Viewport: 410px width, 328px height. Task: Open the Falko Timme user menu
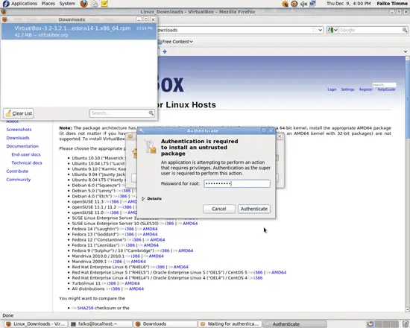[x=392, y=4]
